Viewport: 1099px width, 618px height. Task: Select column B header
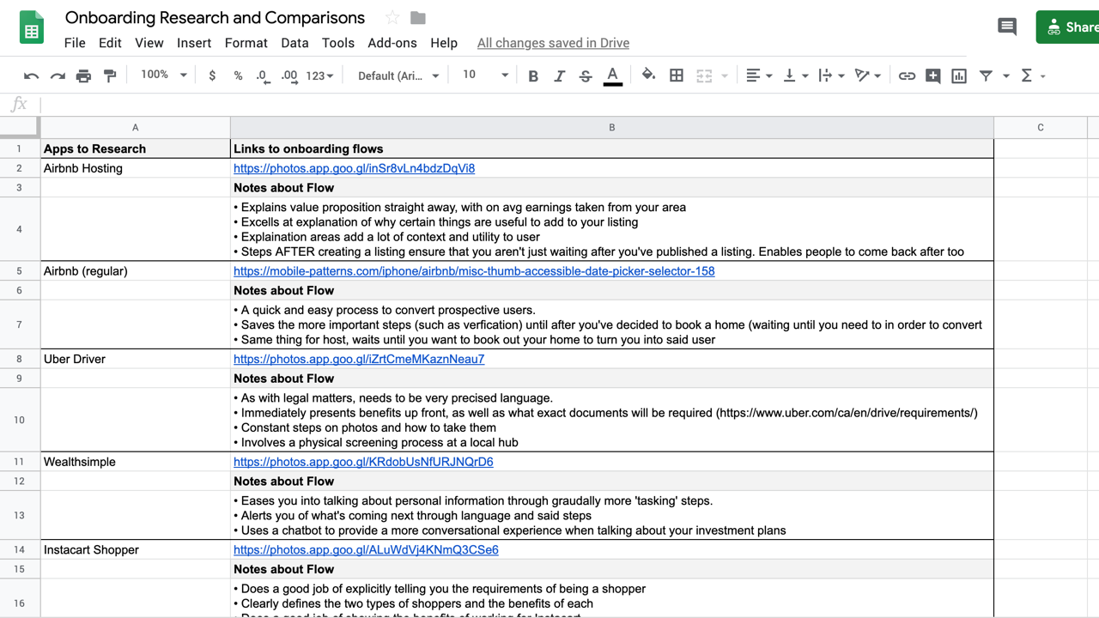coord(612,127)
